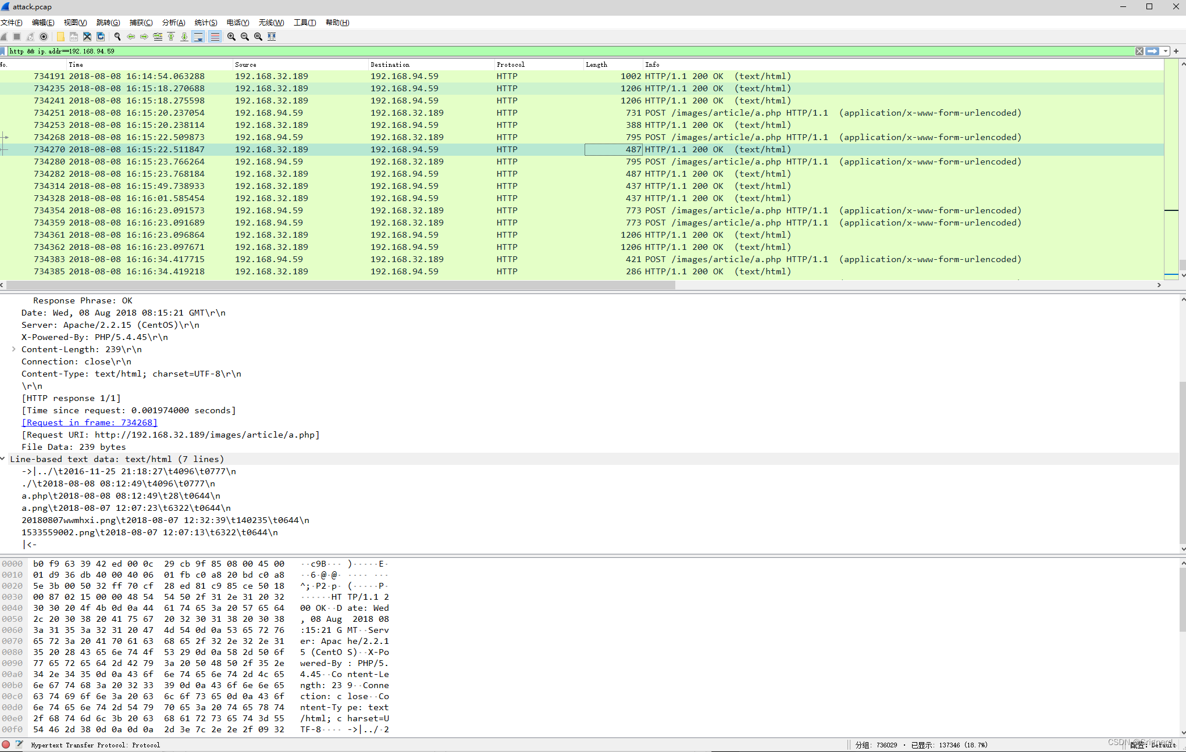Click the packet list horizontal scrollbar
Screen dimensions: 1186x752
point(340,285)
